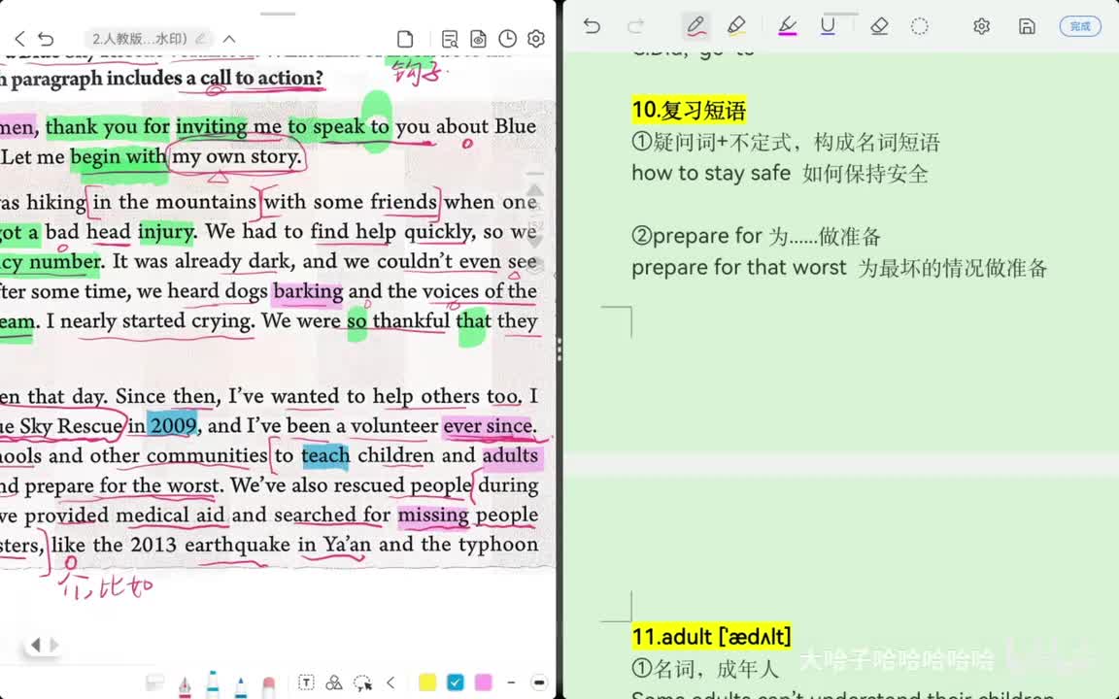Select the lasso circle selection tool
The image size is (1119, 699).
point(920,26)
